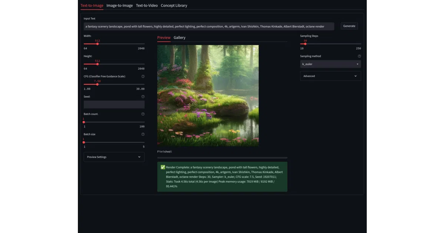Click the CFG guidance scale slider handle
This screenshot has height=233, width=445.
(97, 84)
